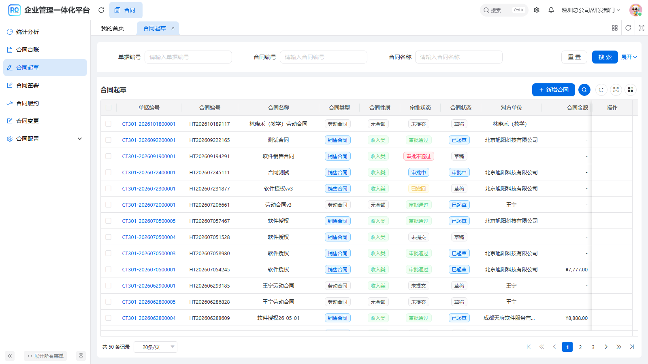Expand more search filters with 展开

pyautogui.click(x=629, y=57)
